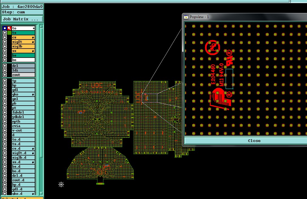The image size is (307, 199).
Task: Click the hand icon on the cs layer
Action: click(33, 37)
